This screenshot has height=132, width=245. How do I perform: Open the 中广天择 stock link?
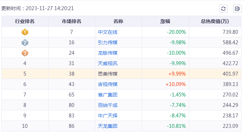coord(107,116)
